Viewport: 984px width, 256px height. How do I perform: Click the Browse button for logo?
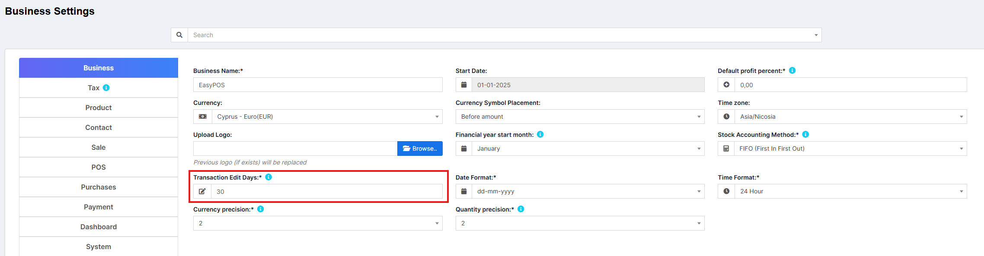tap(420, 149)
